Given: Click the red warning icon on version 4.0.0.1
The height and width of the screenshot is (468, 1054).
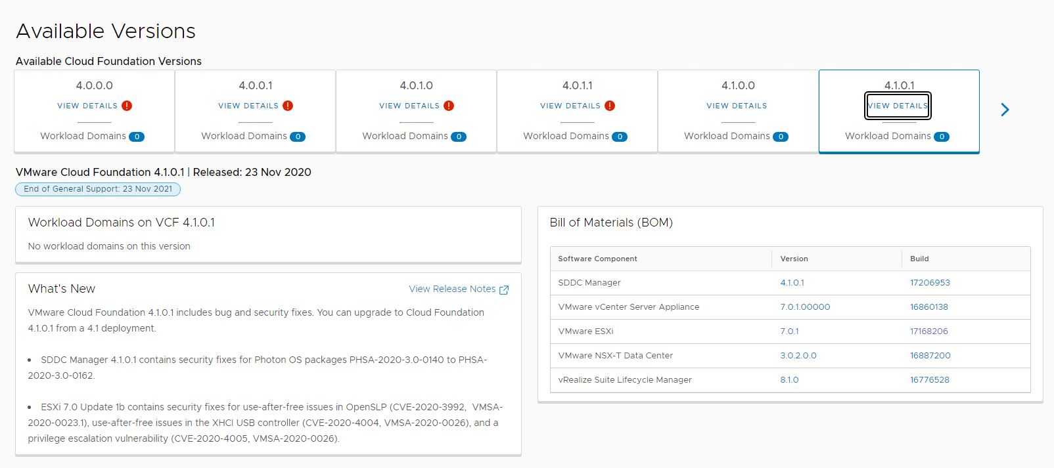Looking at the screenshot, I should (288, 106).
